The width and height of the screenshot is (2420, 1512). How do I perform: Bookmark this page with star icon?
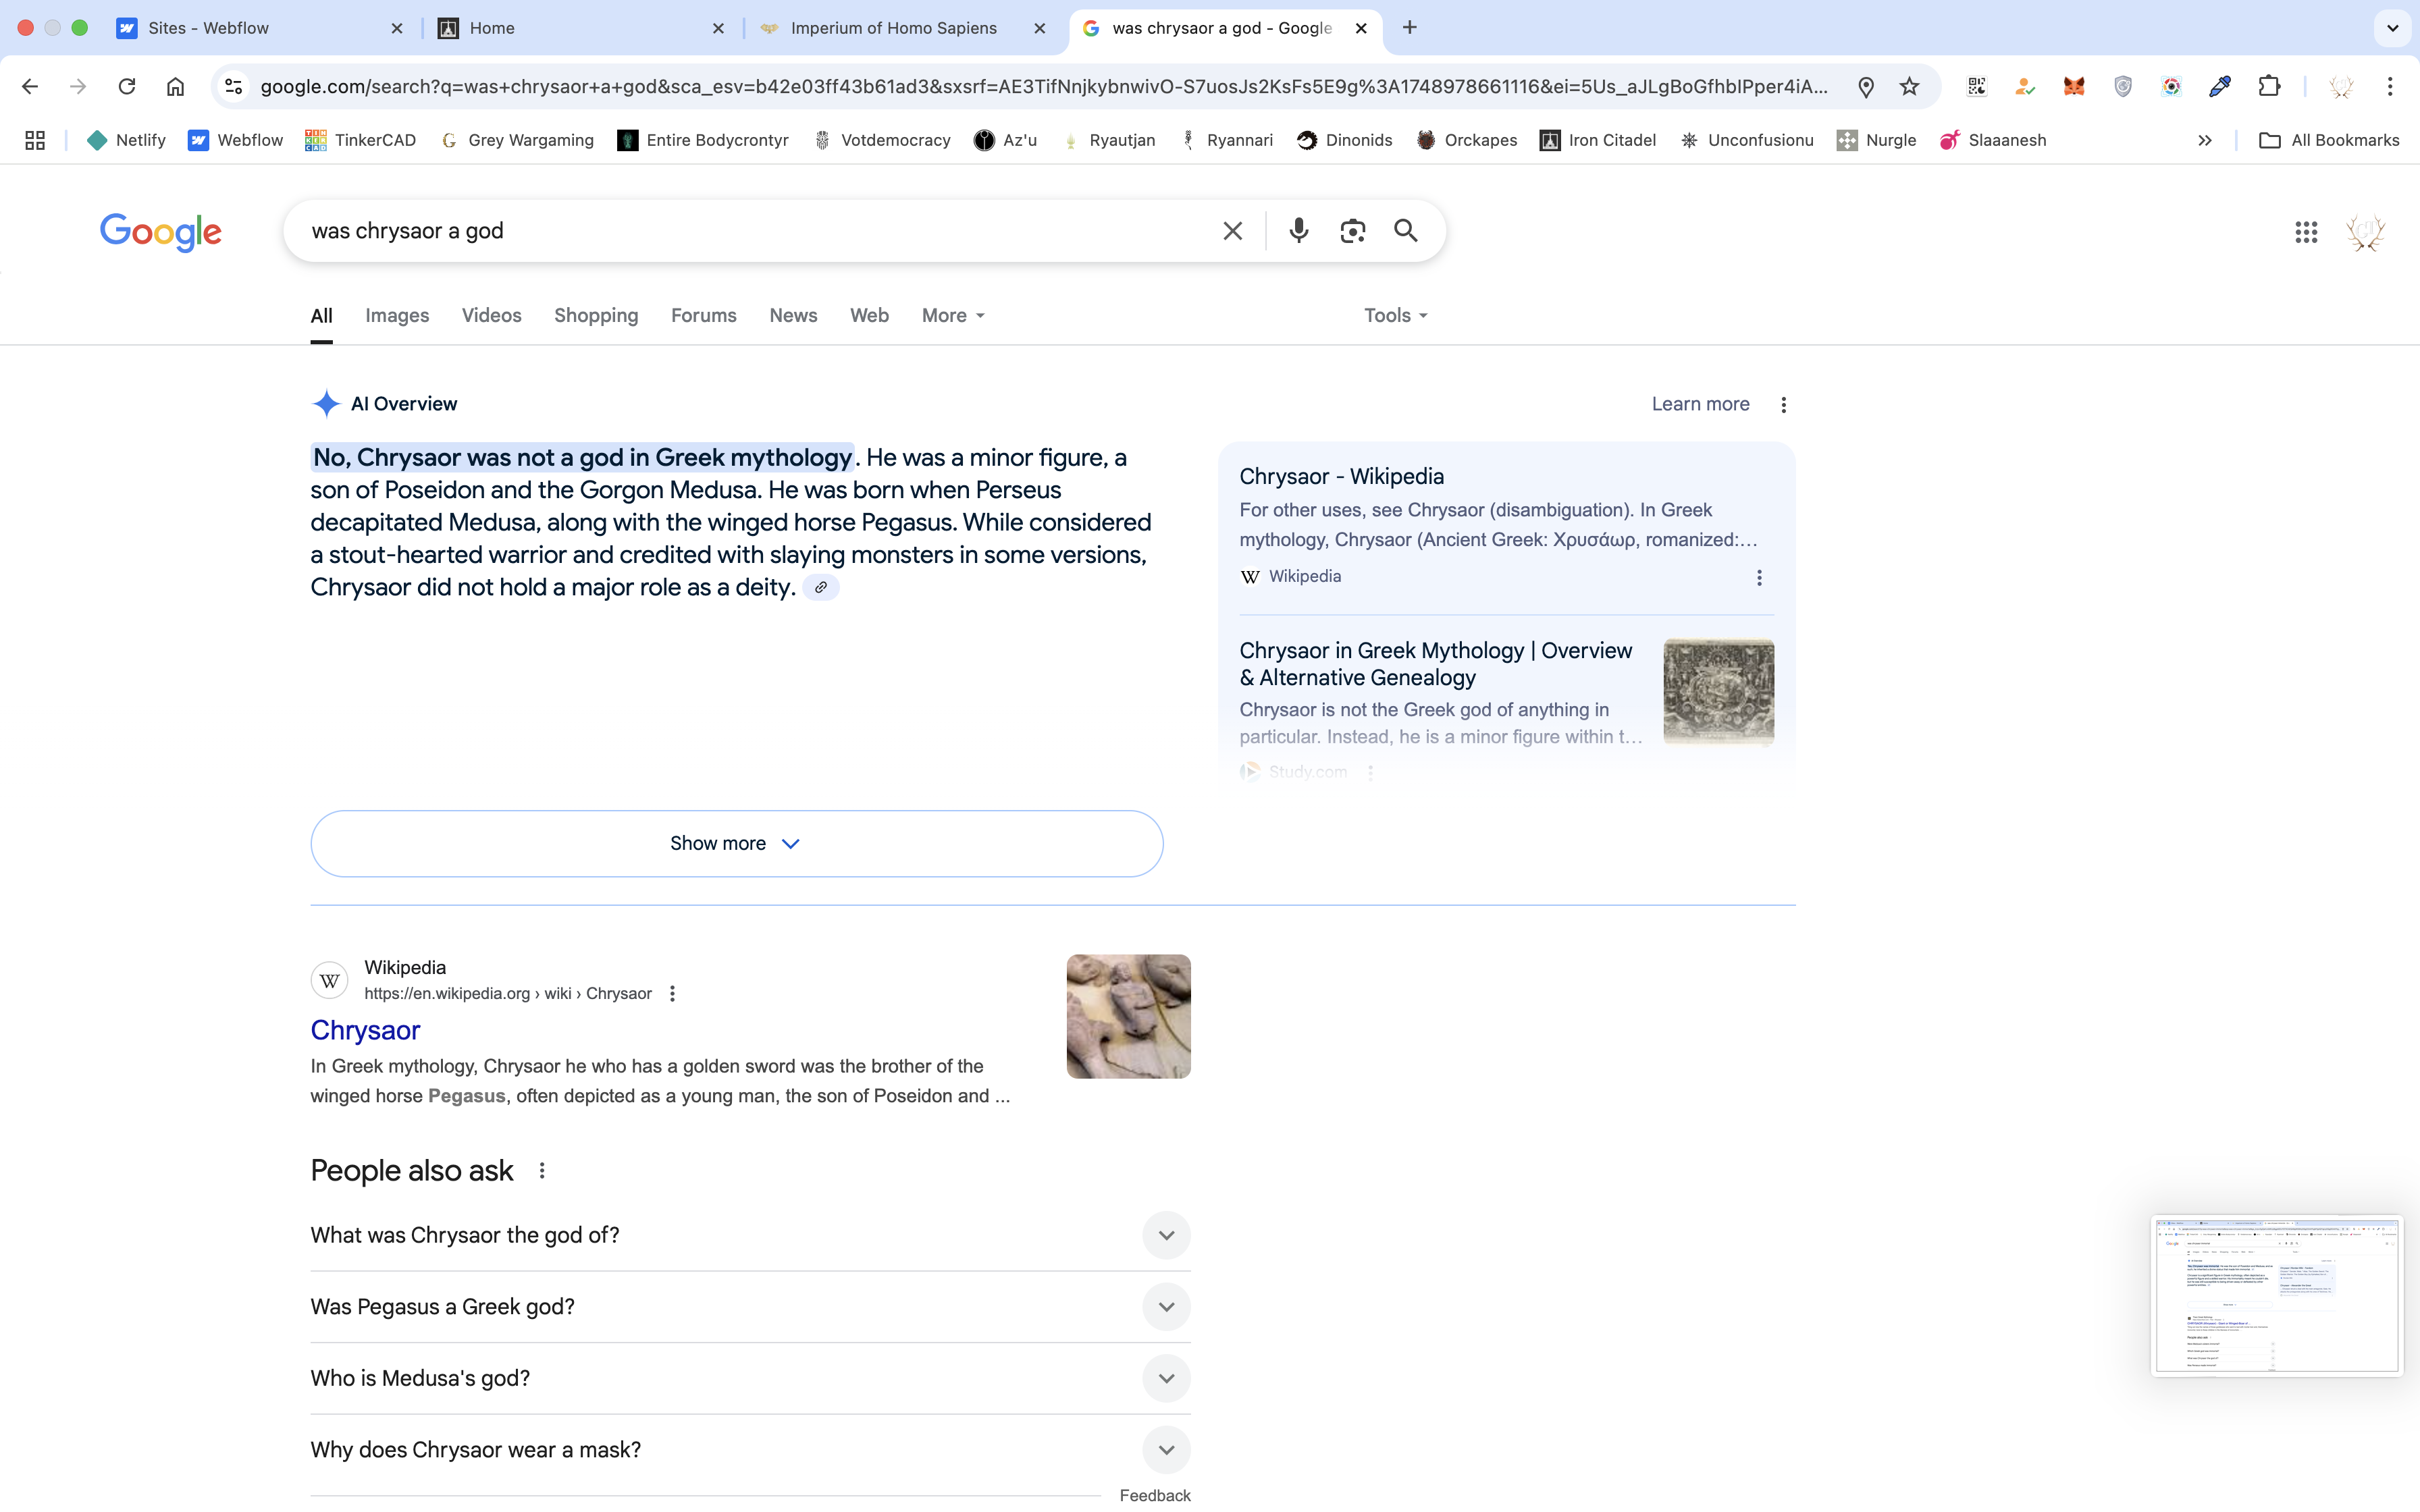[x=1909, y=87]
